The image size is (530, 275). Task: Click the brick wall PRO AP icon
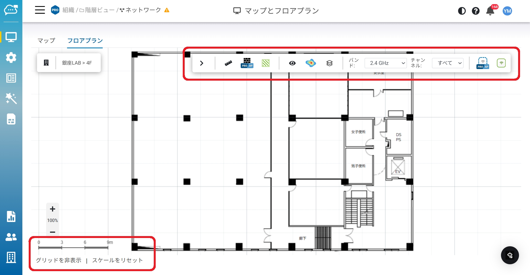(247, 63)
